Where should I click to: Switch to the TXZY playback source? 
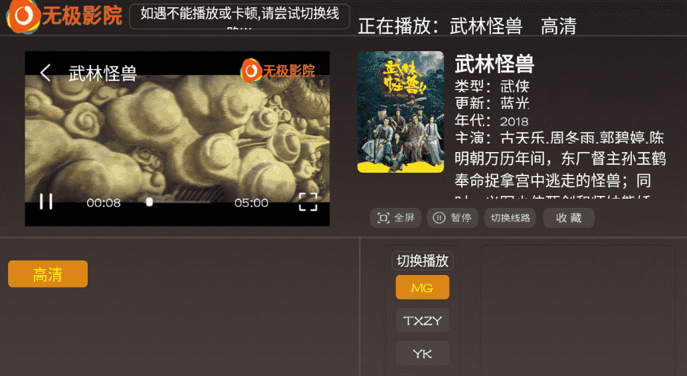423,320
